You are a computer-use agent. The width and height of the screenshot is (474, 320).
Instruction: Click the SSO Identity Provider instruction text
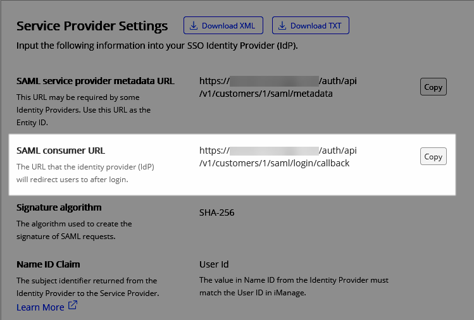[157, 46]
